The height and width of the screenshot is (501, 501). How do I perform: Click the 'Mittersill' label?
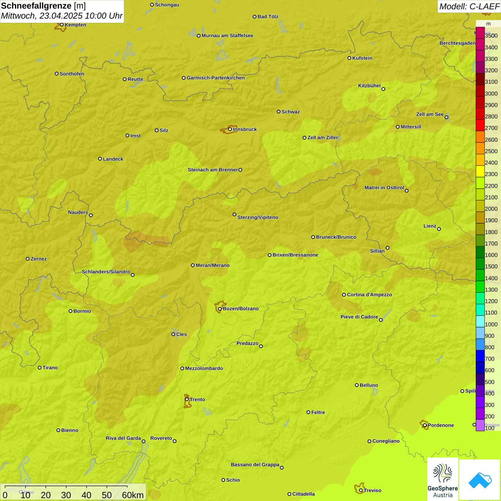411,127
